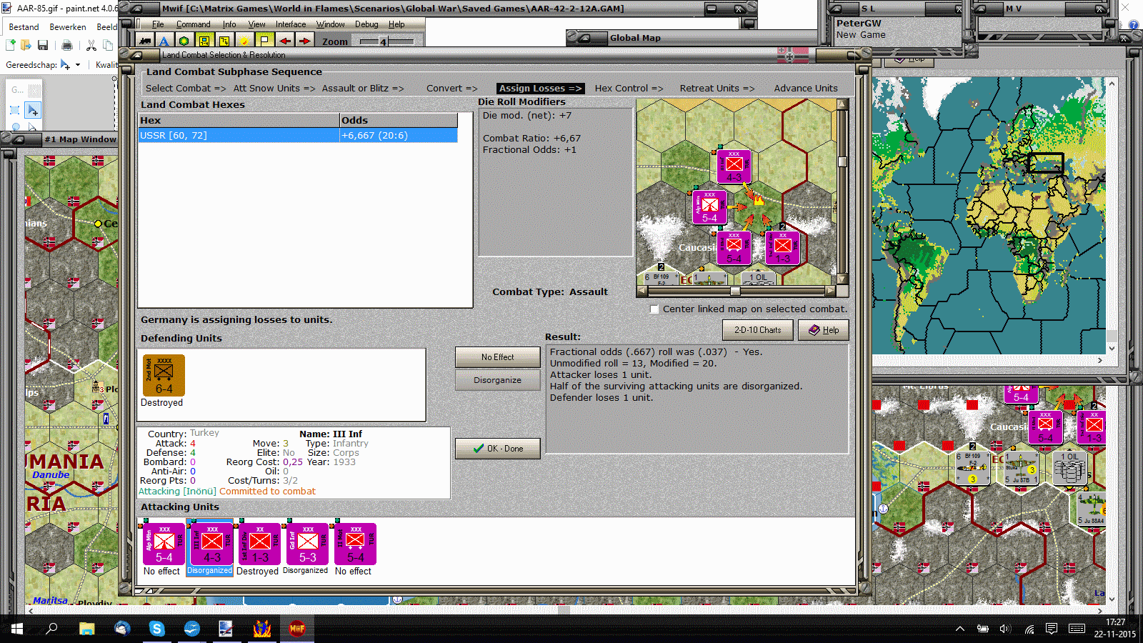Click the combat map vertical scrollbar thumb

coord(842,161)
